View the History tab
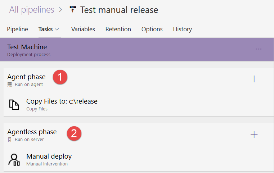Viewport: 274px width, 173px height. point(183,29)
